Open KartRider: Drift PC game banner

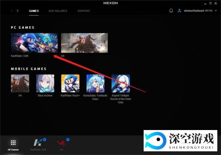[x=34, y=43]
